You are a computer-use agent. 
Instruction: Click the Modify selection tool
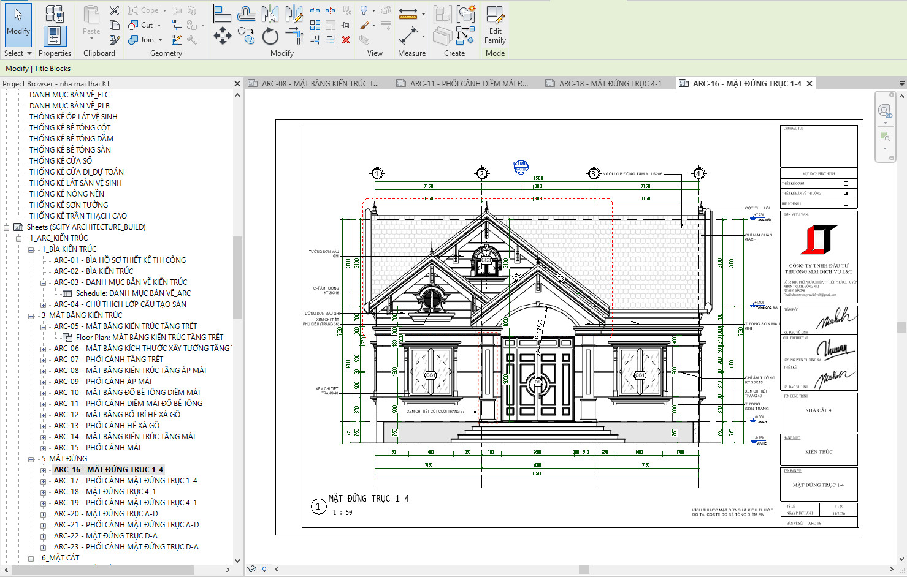point(18,25)
